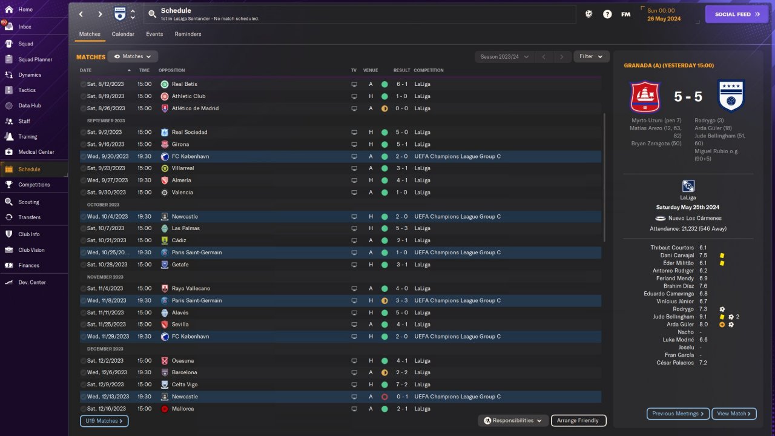Open Competitions from the sidebar
Viewport: 775px width, 436px height.
[34, 185]
